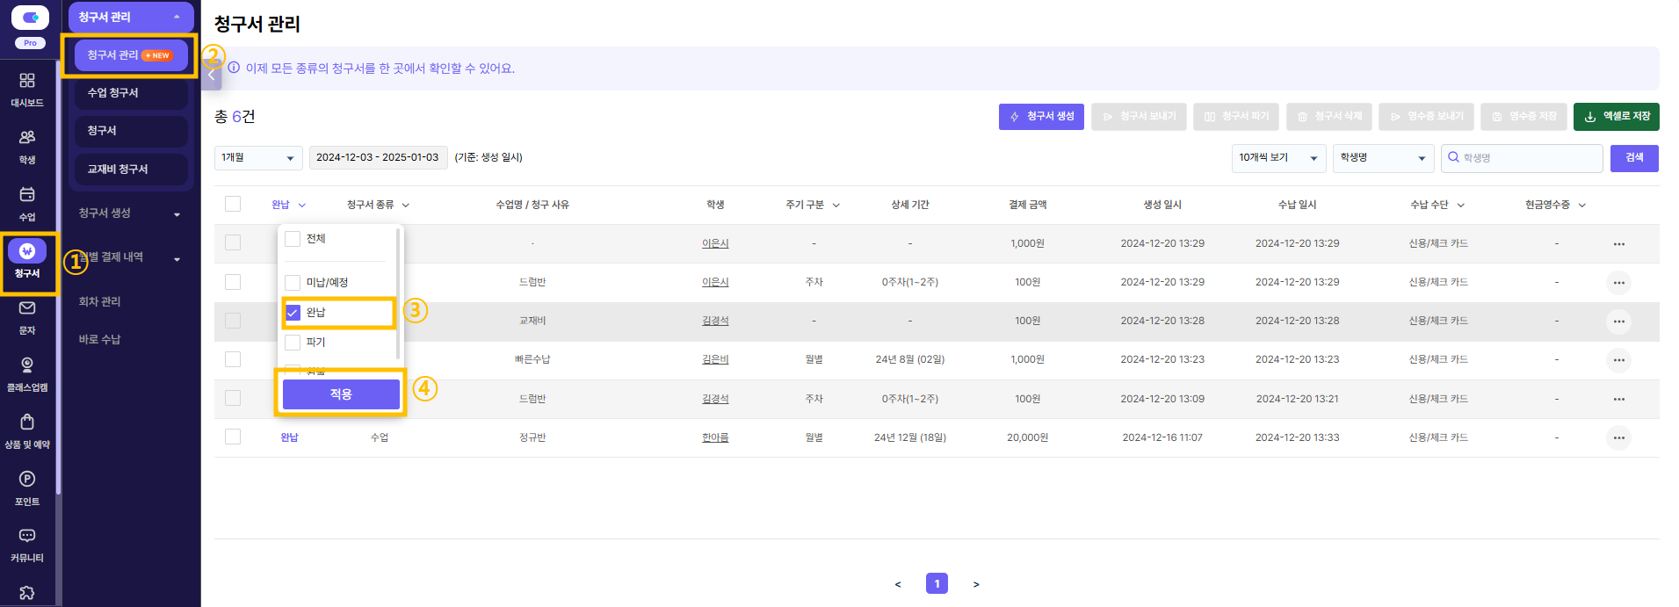Viewport: 1679px width, 607px height.
Task: Open the 1개월 period dropdown
Action: (258, 158)
